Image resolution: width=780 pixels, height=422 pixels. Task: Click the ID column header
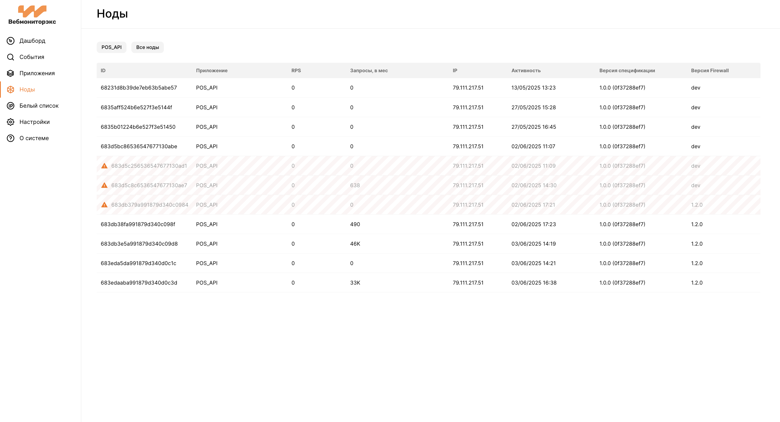pos(103,71)
